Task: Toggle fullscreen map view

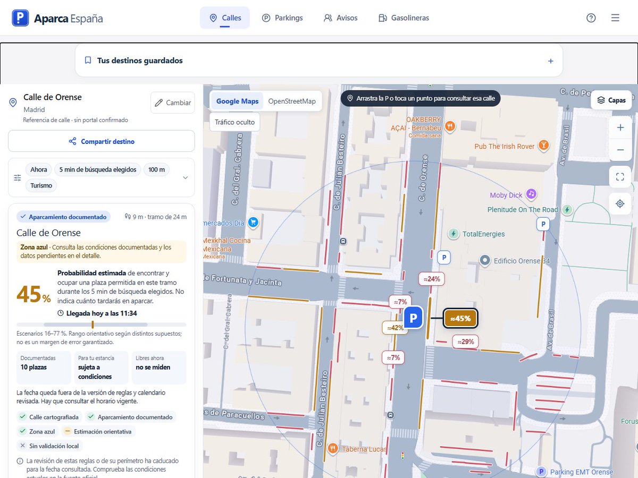Action: (x=620, y=177)
